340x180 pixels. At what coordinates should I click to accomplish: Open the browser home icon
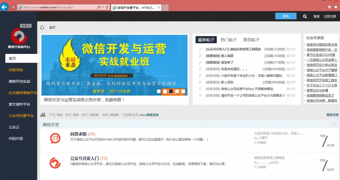pyautogui.click(x=329, y=7)
